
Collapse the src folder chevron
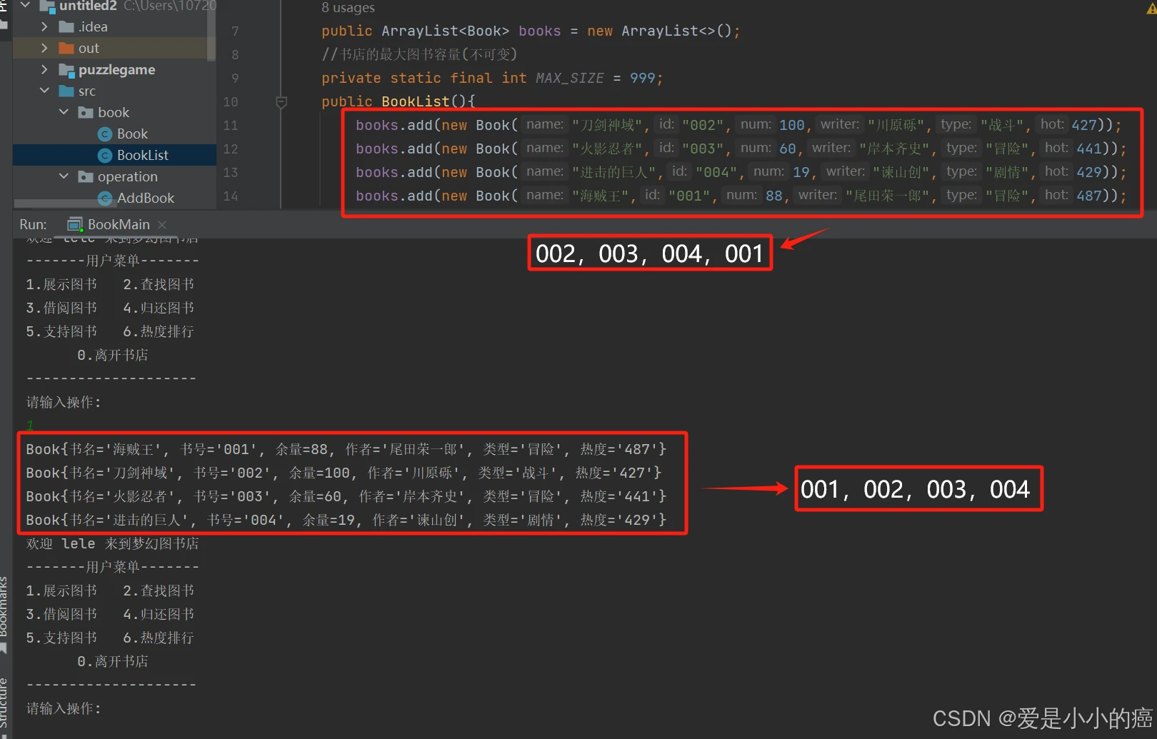44,91
